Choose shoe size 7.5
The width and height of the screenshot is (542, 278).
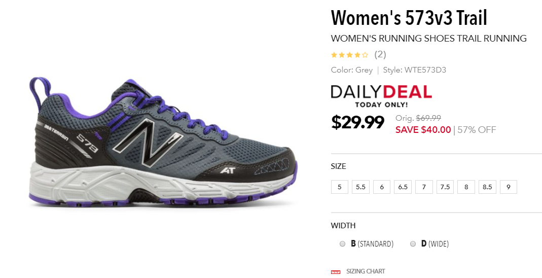(x=445, y=187)
